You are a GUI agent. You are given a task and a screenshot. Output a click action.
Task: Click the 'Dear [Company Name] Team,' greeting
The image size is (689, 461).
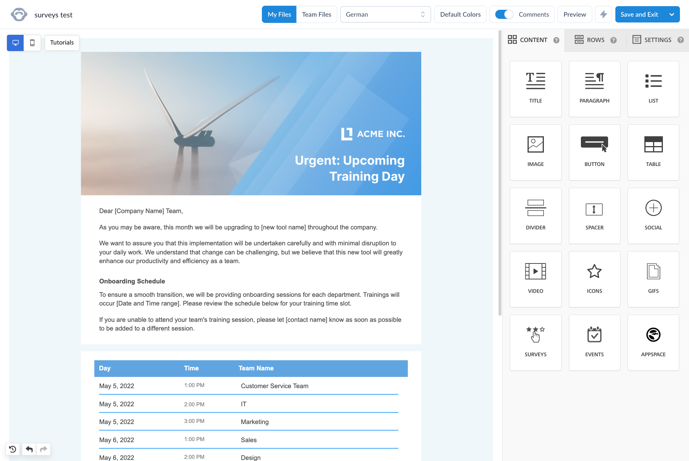[141, 211]
